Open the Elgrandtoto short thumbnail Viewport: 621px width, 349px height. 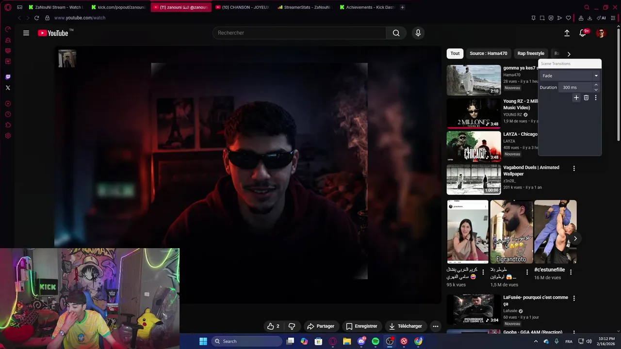(511, 232)
